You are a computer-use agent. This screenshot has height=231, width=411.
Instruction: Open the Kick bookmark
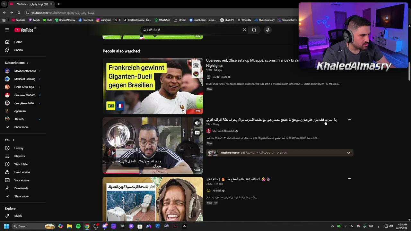[x=47, y=20]
